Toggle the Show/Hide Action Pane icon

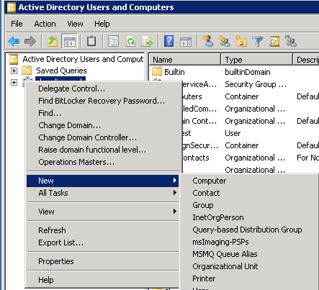[x=186, y=41]
